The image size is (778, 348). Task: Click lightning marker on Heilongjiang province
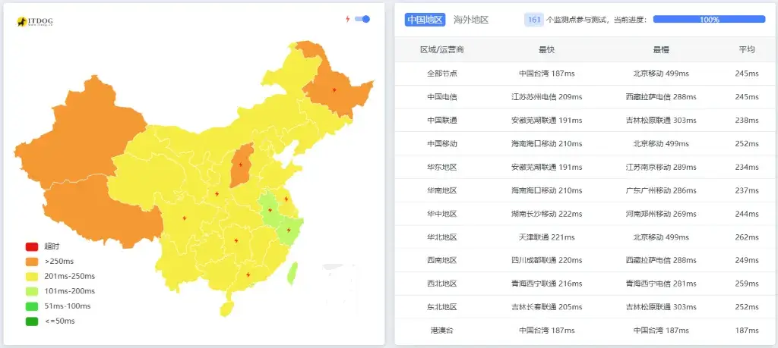coord(334,90)
